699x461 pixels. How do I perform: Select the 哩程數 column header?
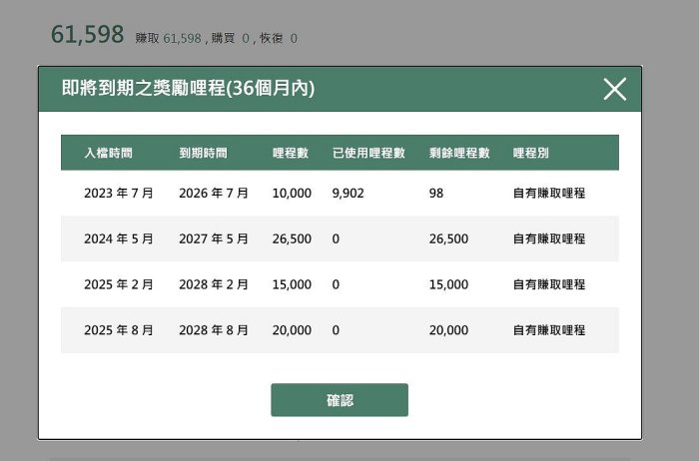click(x=290, y=153)
